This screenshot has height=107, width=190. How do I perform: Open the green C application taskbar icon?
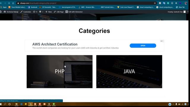click(54, 104)
